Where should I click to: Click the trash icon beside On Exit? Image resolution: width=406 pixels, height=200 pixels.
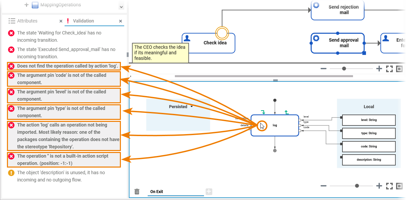[137, 191]
